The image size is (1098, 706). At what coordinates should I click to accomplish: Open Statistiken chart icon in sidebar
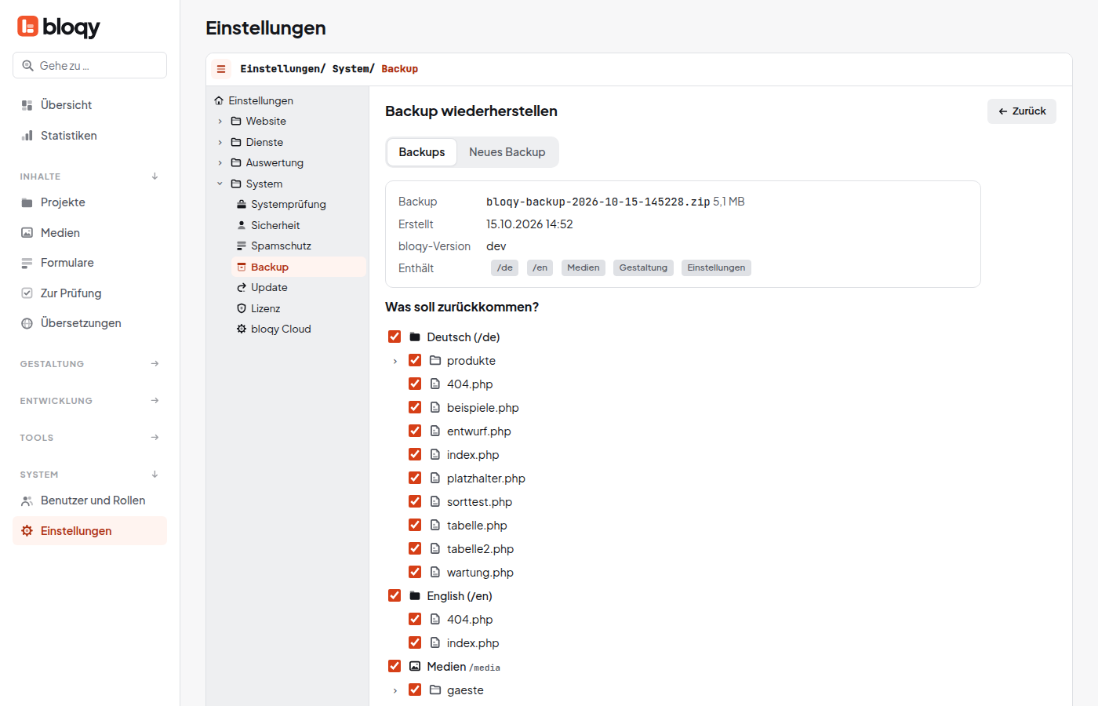(27, 136)
